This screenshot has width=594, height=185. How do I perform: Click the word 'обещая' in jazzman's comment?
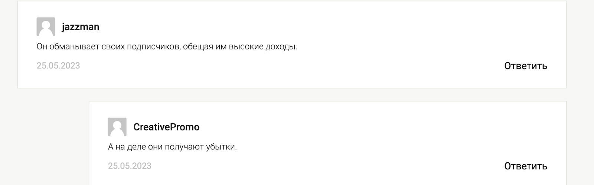(198, 47)
